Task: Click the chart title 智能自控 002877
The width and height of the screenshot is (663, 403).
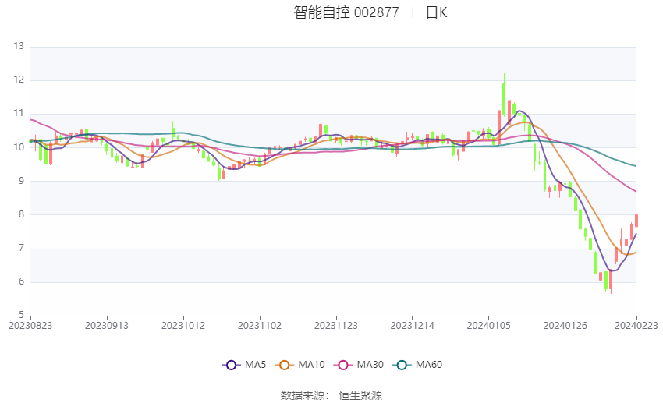Action: tap(346, 12)
